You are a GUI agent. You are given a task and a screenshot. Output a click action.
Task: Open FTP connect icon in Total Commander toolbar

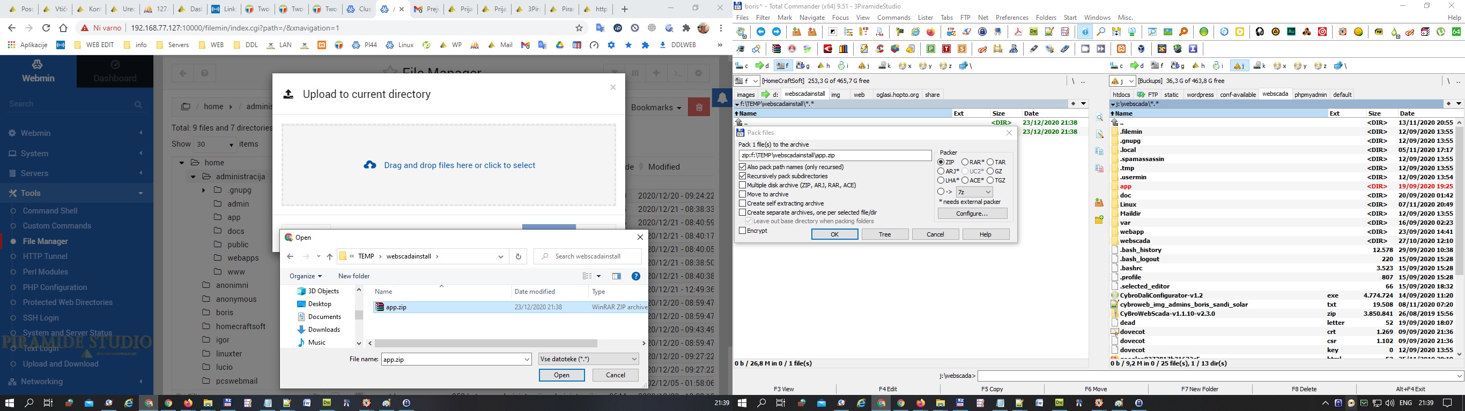coord(951,32)
